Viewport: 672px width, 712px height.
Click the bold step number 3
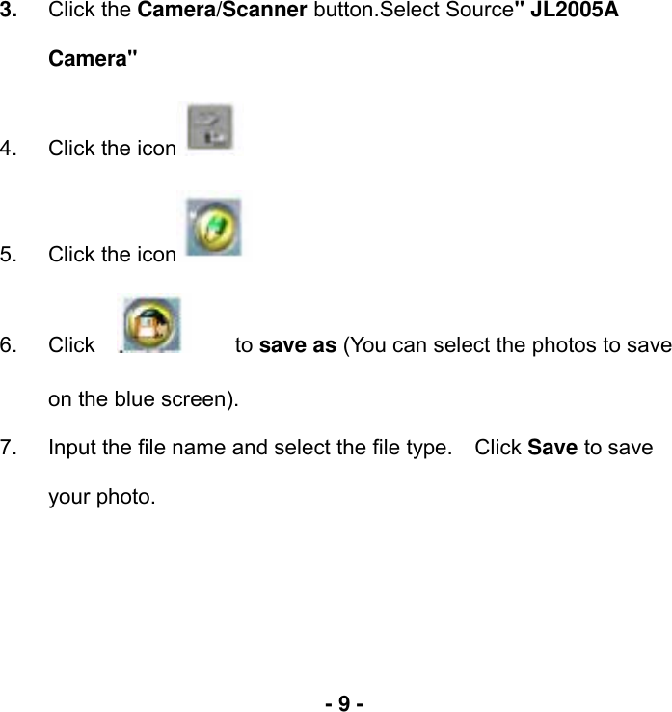9,10
